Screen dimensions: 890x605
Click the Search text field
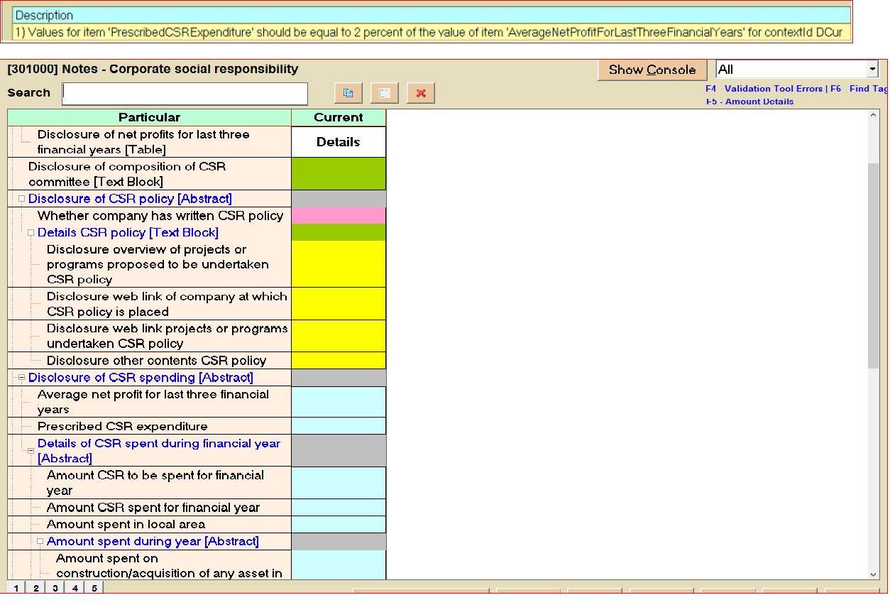pyautogui.click(x=185, y=93)
